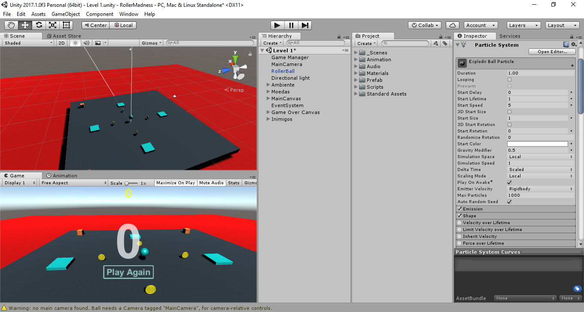The image size is (584, 312).
Task: Click Play Again in Game view
Action: coord(128,272)
